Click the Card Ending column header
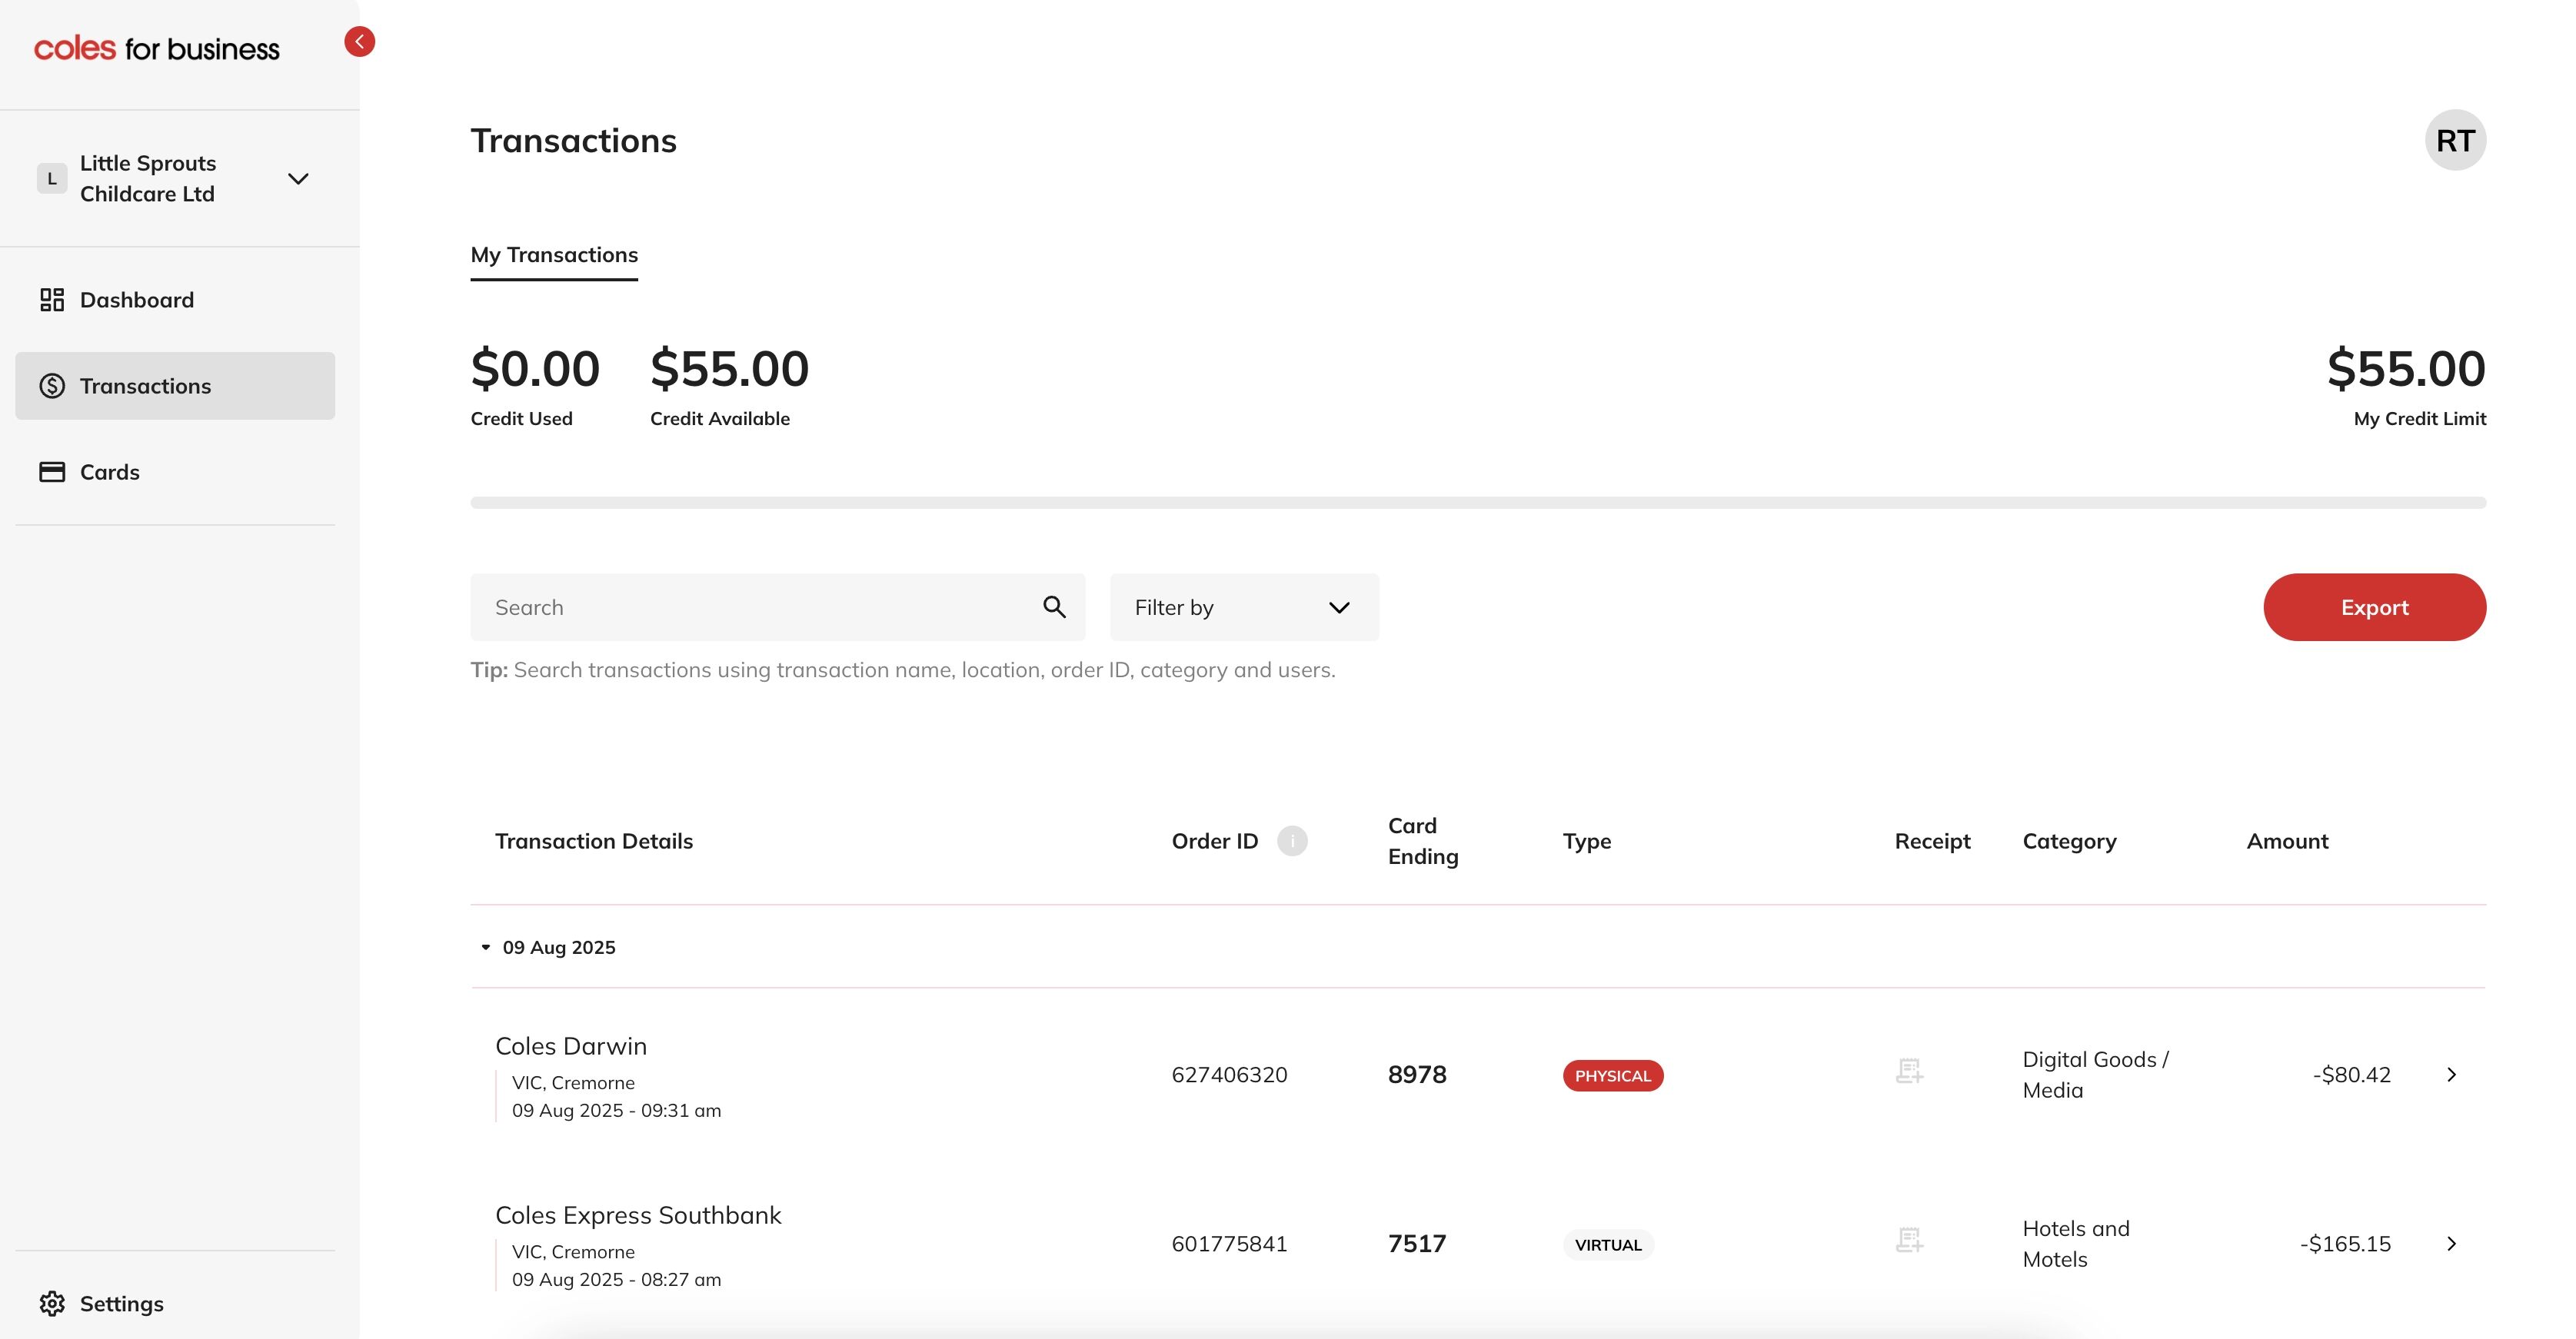 pyautogui.click(x=1423, y=842)
